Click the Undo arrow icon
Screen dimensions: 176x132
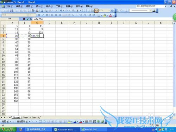point(61,11)
